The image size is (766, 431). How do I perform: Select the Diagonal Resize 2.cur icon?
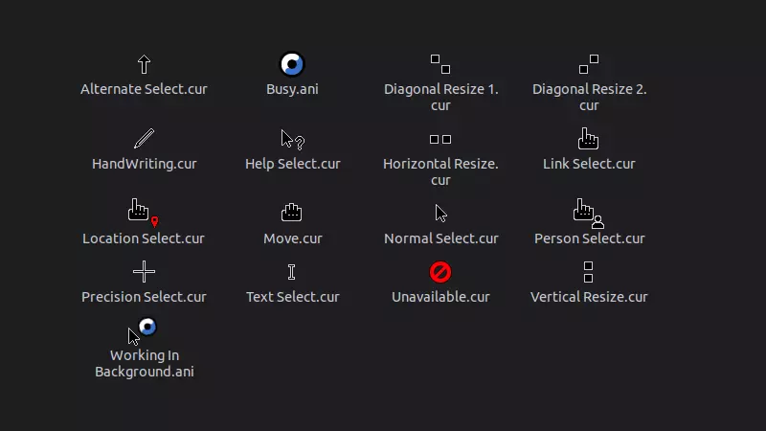coord(589,64)
